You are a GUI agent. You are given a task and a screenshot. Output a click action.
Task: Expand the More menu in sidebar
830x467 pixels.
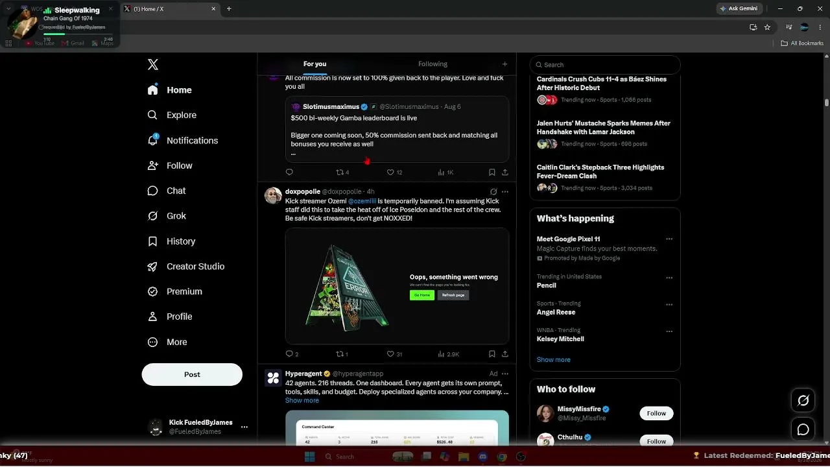[x=167, y=342]
